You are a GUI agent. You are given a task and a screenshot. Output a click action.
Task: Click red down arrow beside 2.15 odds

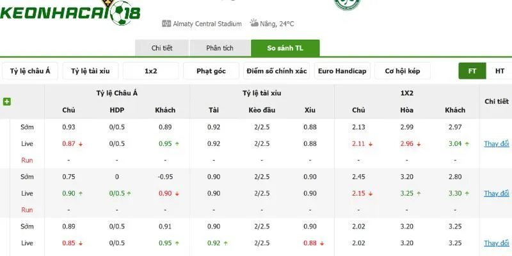[371, 194]
